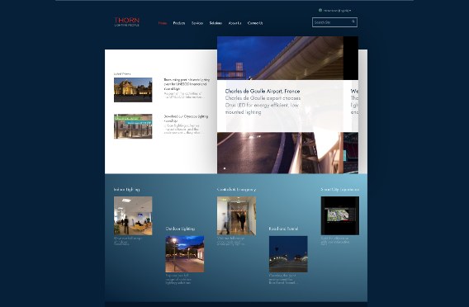Click description text under Road and Tunnel thumbnail
This screenshot has height=307, width=469.
coord(283,279)
